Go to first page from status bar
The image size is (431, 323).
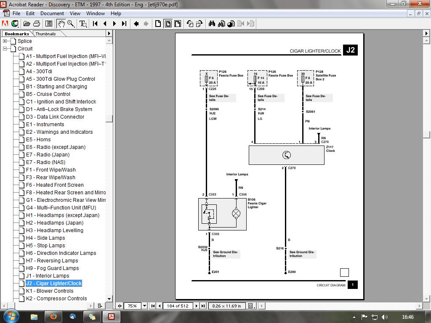[x=153, y=306]
